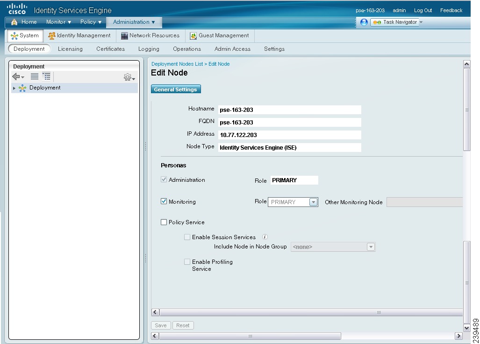
Task: Open the Admin Access sub-tab
Action: point(232,49)
